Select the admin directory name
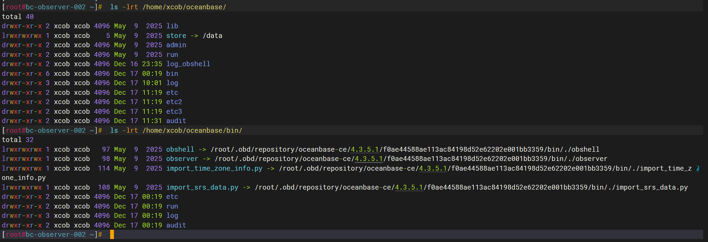Image resolution: width=708 pixels, height=242 pixels. coord(176,45)
